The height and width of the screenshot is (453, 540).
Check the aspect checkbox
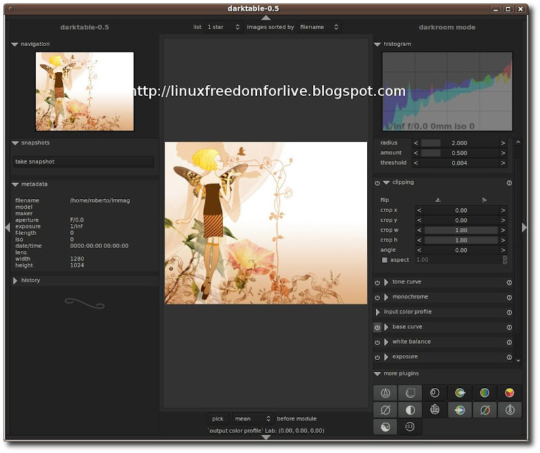[385, 260]
